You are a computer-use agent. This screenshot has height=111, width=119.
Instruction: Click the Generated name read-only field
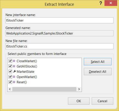[x=59, y=33]
